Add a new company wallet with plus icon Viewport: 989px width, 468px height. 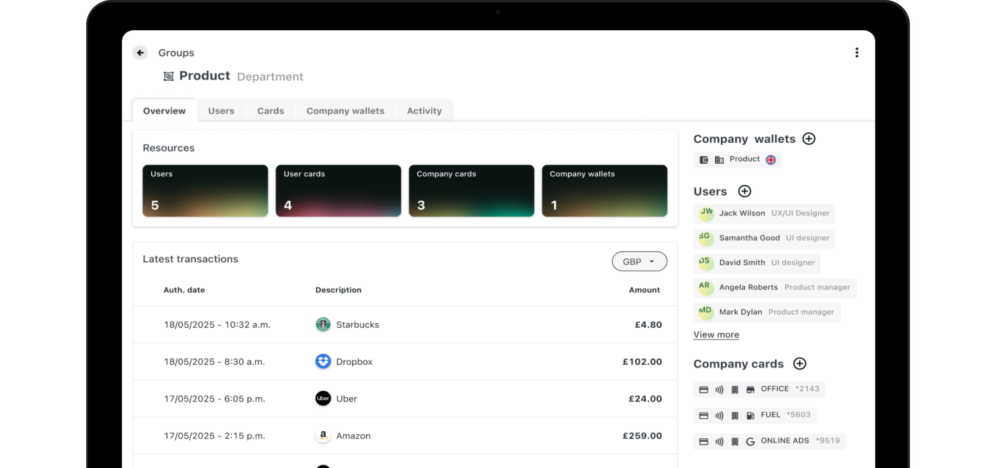click(x=809, y=139)
